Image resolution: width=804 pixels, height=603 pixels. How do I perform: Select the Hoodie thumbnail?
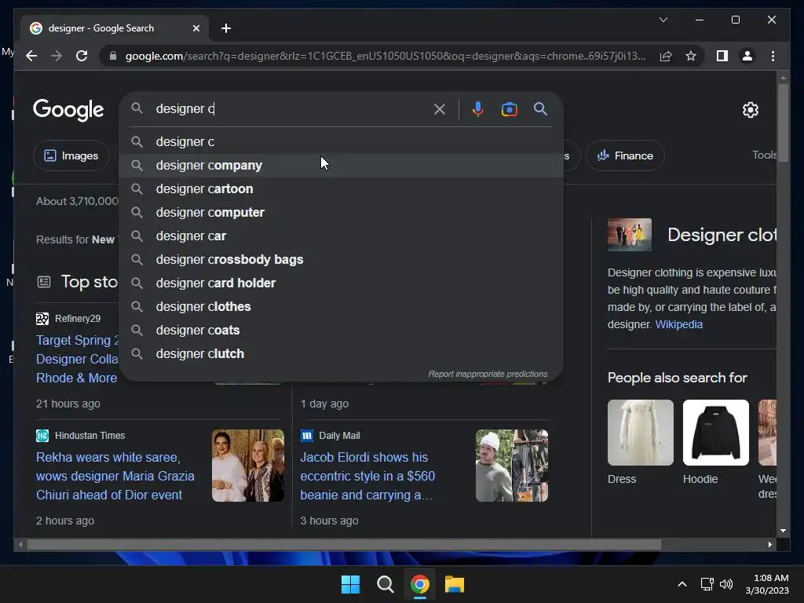point(716,433)
